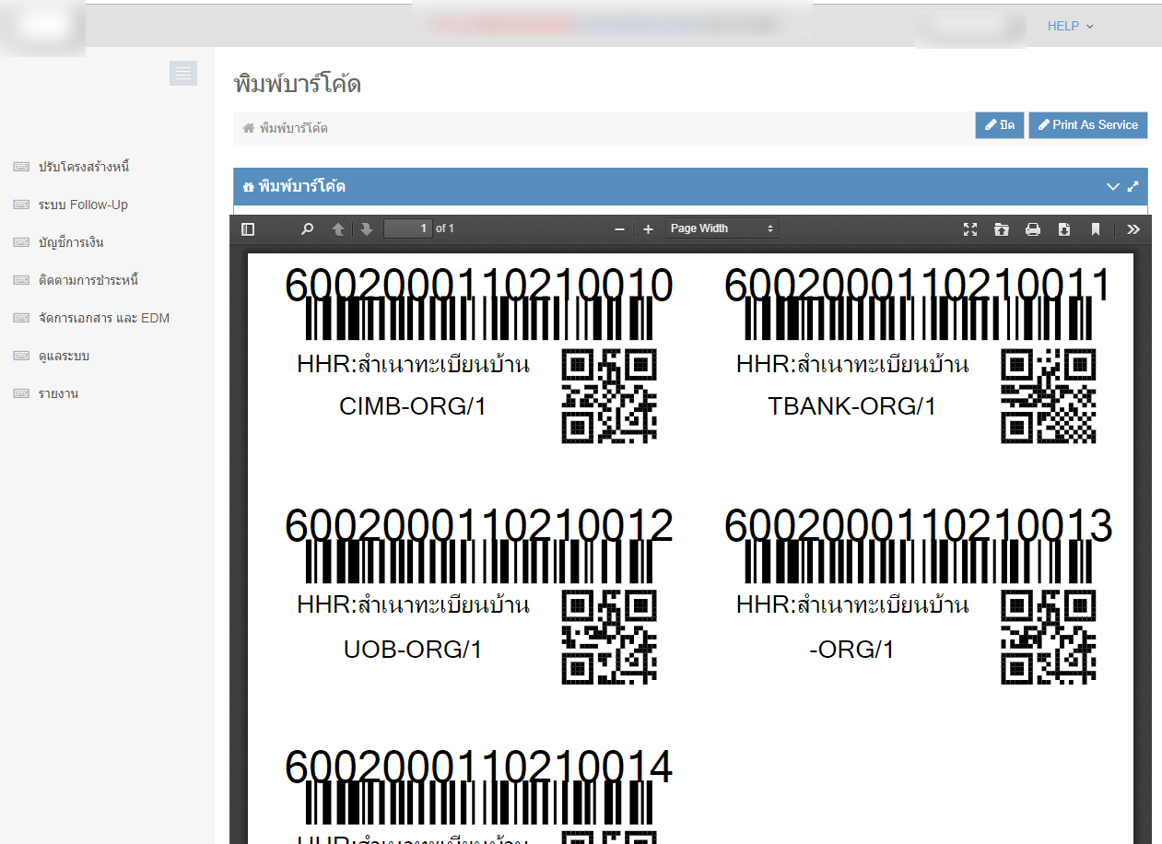Zoom in PDF with plus

(x=648, y=229)
